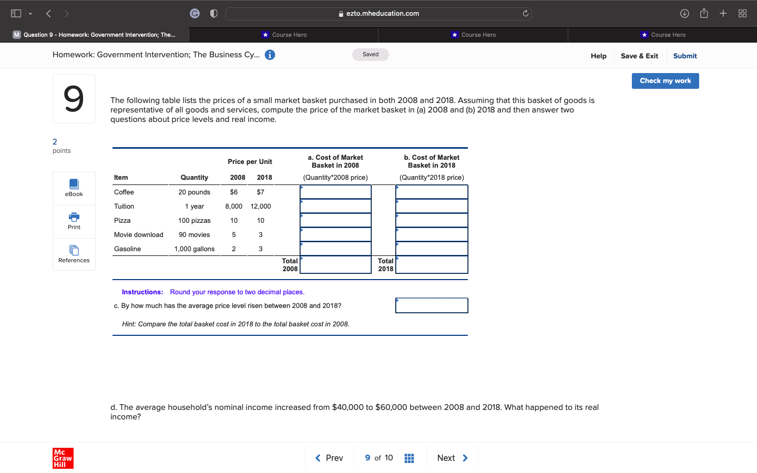Submit the homework assignment

coord(685,56)
